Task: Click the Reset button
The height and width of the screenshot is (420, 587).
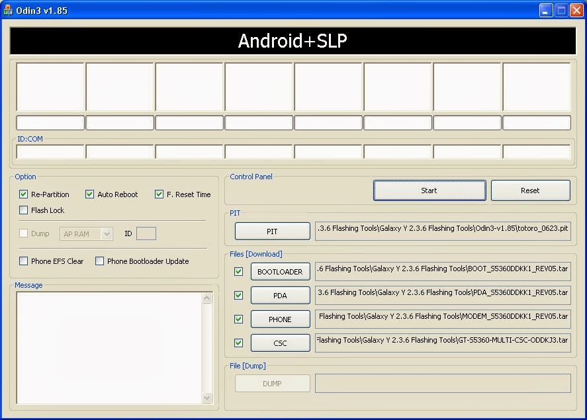Action: (530, 190)
